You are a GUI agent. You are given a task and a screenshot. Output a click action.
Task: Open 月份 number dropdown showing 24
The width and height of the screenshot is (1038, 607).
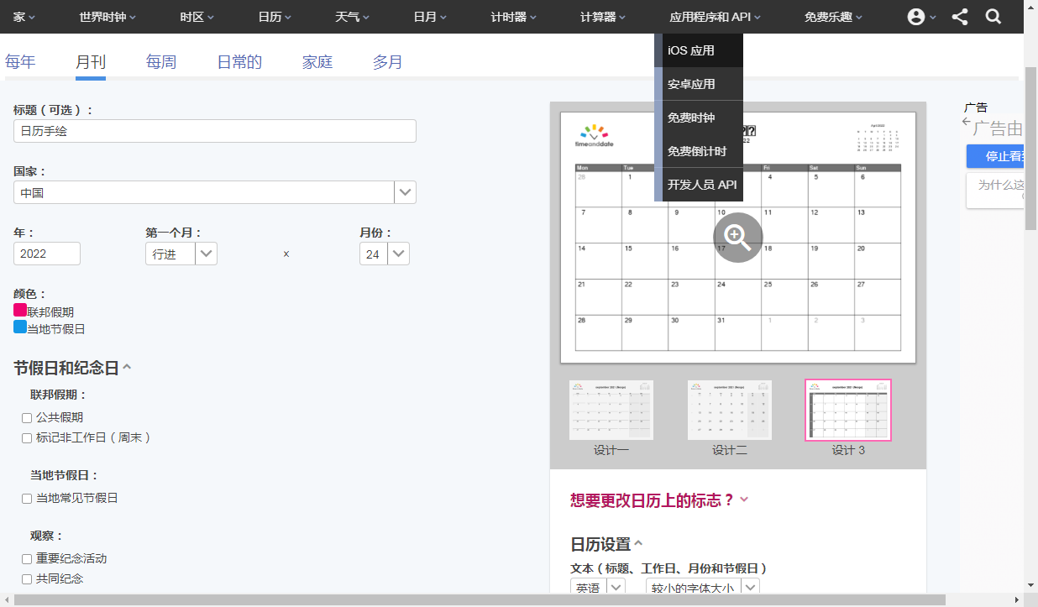pyautogui.click(x=385, y=254)
